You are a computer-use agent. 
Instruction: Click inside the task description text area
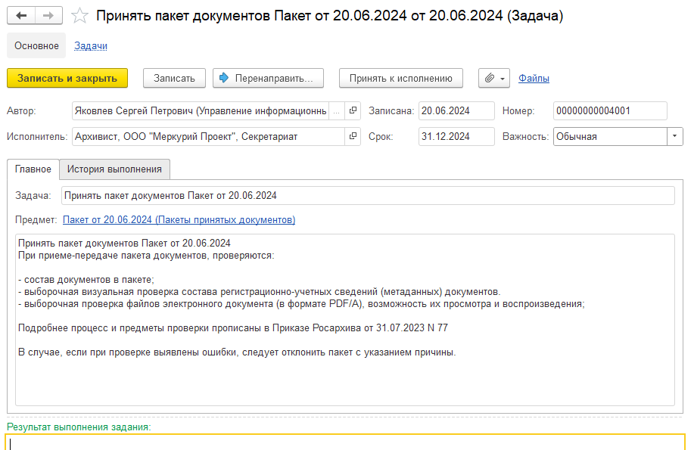[x=345, y=319]
